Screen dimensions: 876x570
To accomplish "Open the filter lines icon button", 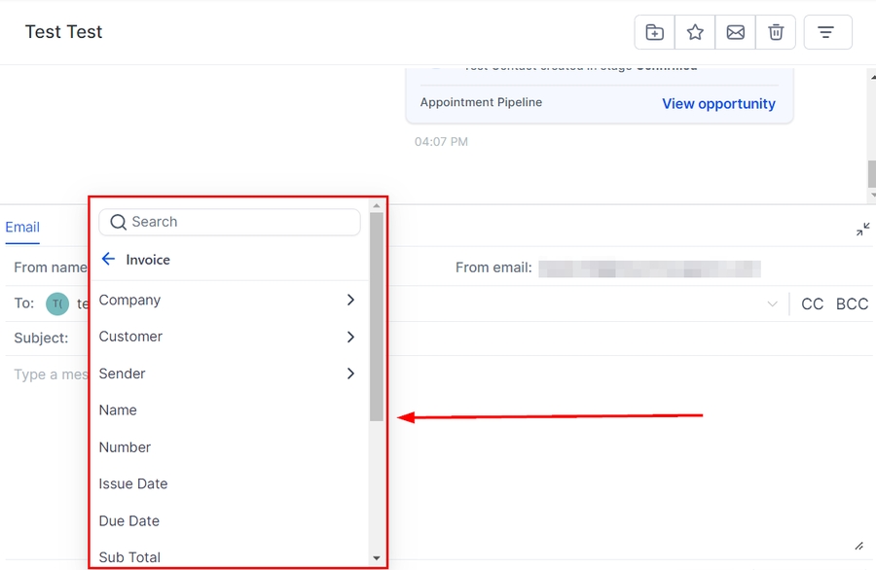I will point(826,32).
